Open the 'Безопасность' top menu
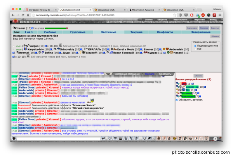233x156 pixels. [x=181, y=19]
